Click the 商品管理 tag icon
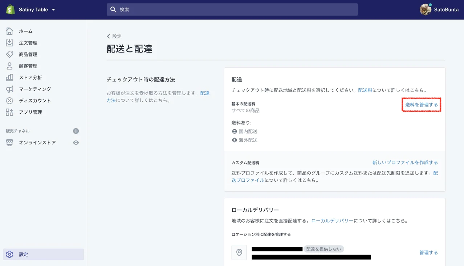The image size is (464, 266). [x=9, y=54]
